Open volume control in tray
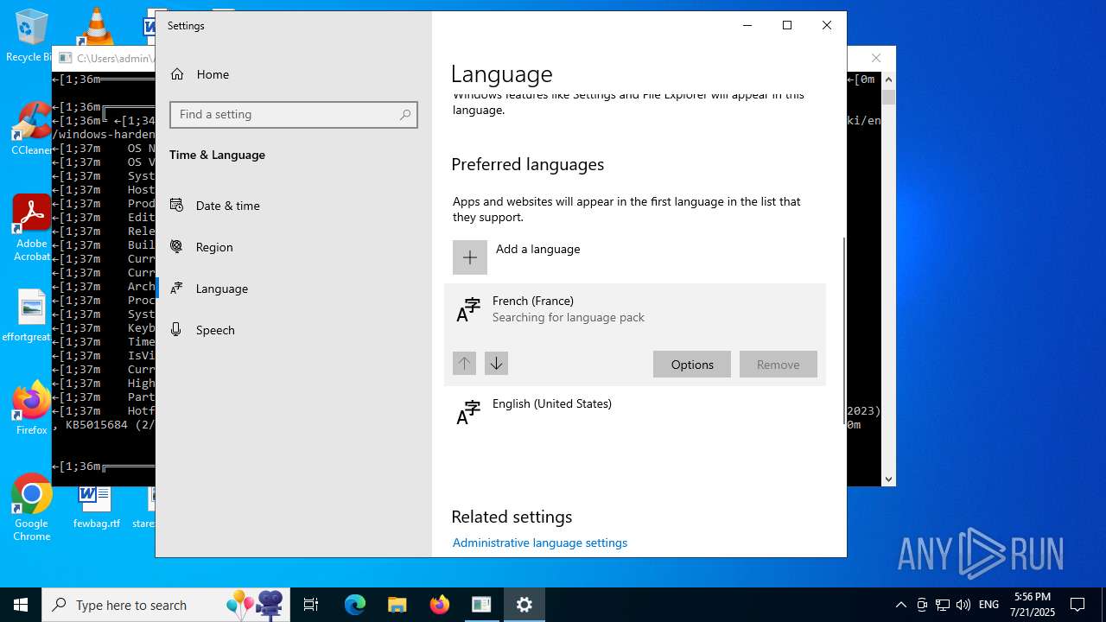 pyautogui.click(x=963, y=605)
